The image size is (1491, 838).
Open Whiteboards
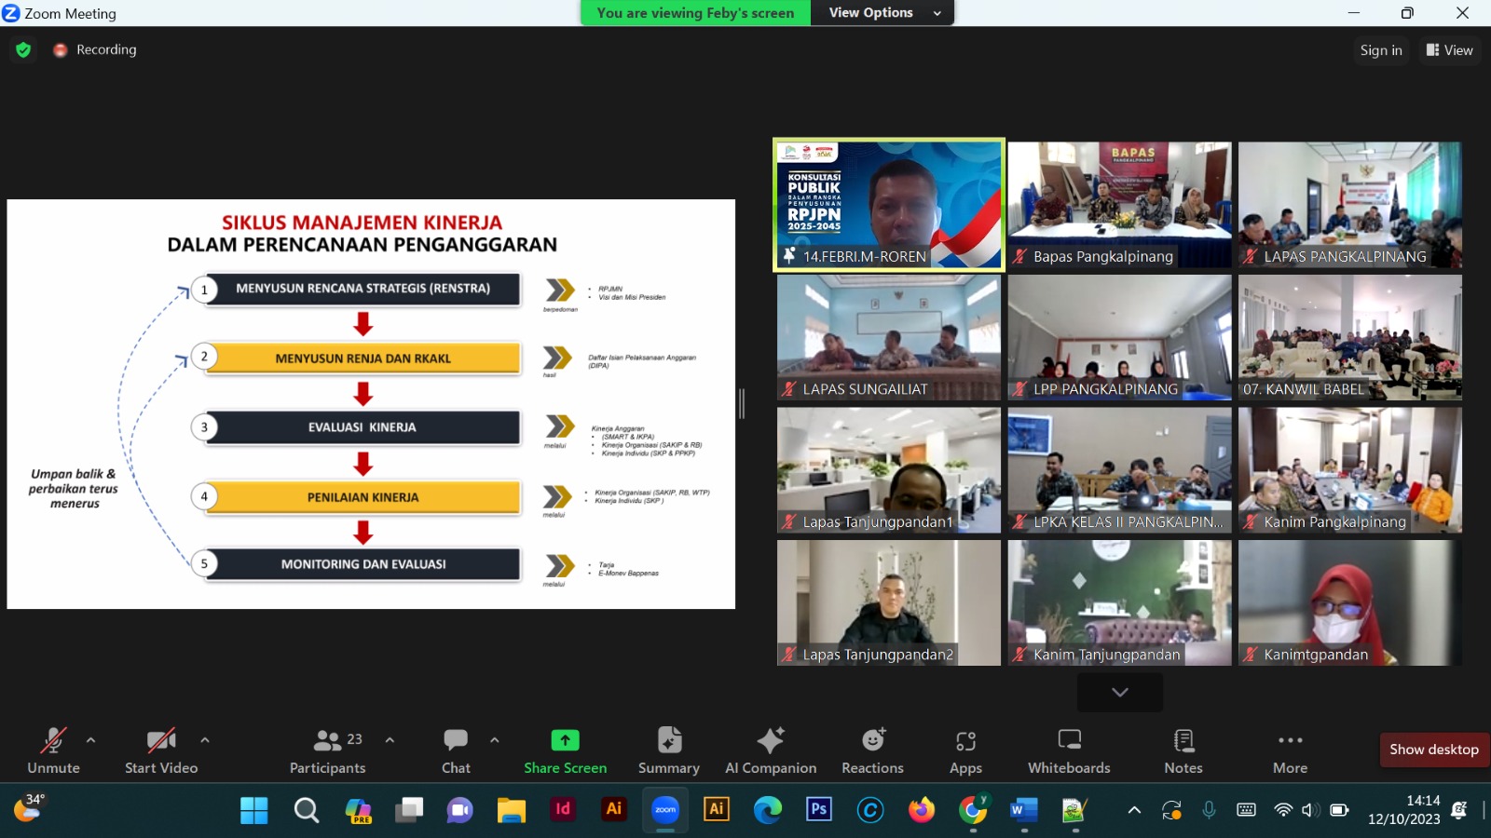[x=1069, y=750]
